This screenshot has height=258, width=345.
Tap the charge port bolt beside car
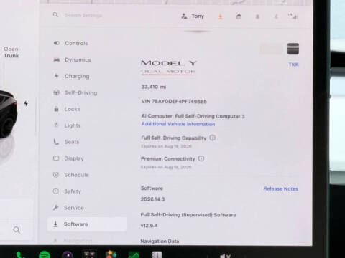[26, 103]
